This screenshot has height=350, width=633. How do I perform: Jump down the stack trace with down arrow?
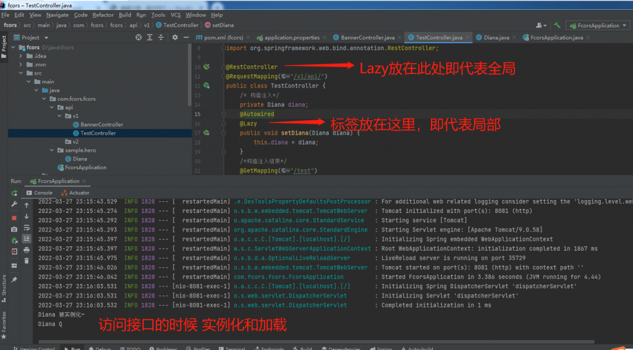coord(27,217)
